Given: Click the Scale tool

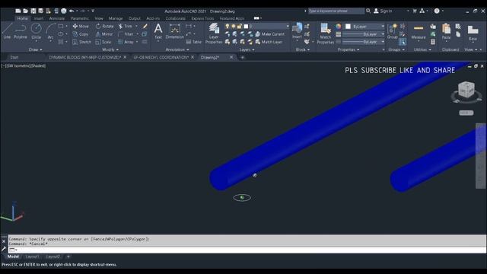Looking at the screenshot, I should click(x=103, y=42).
